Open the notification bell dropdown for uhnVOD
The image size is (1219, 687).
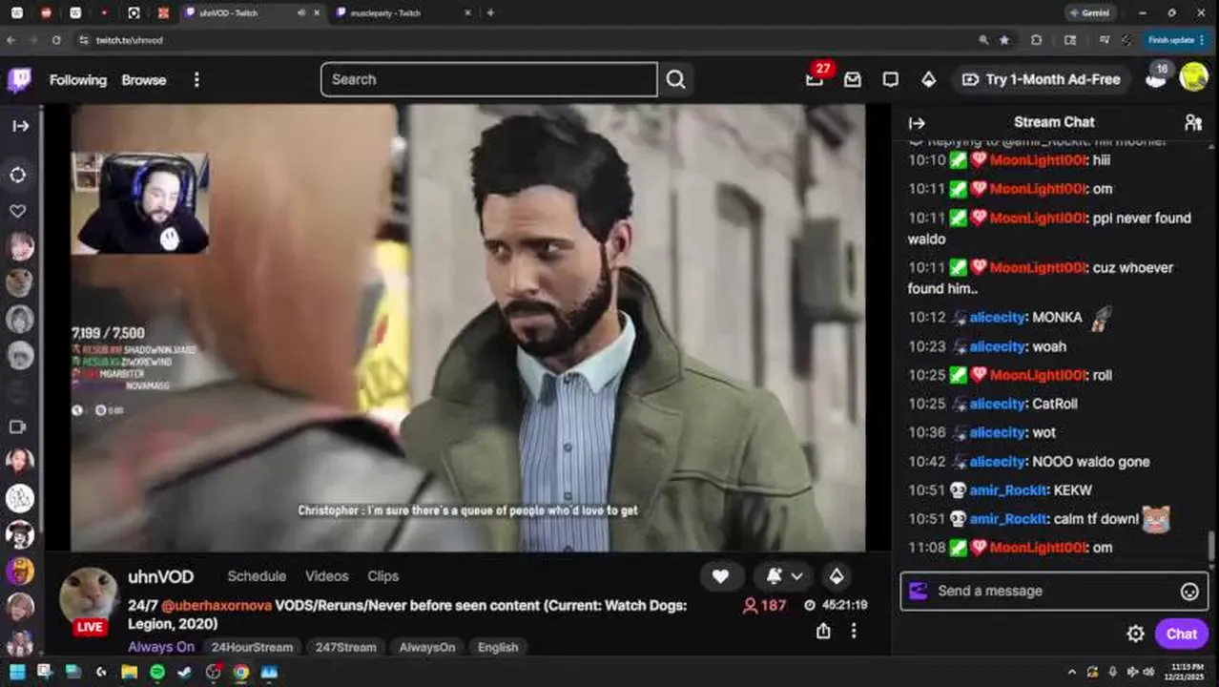point(784,576)
